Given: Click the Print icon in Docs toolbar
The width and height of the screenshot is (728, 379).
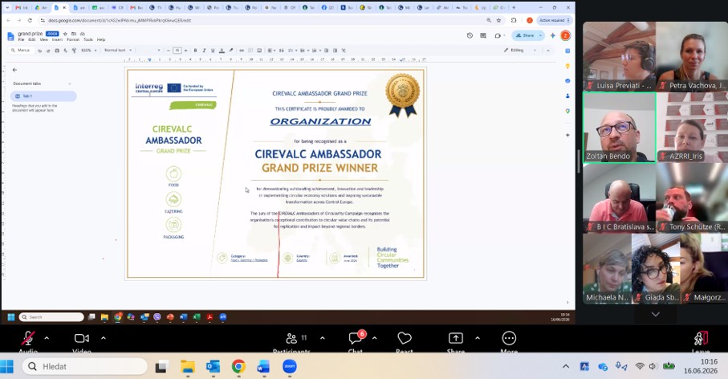Looking at the screenshot, I should (57, 50).
